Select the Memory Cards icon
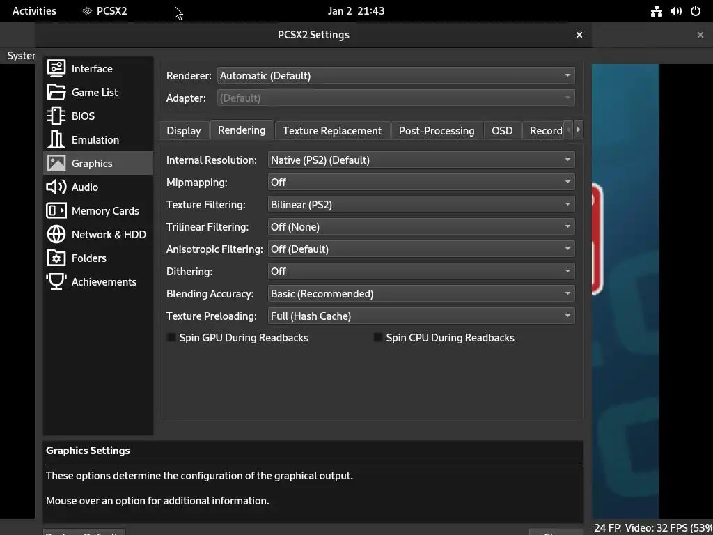The height and width of the screenshot is (535, 713). click(x=56, y=210)
